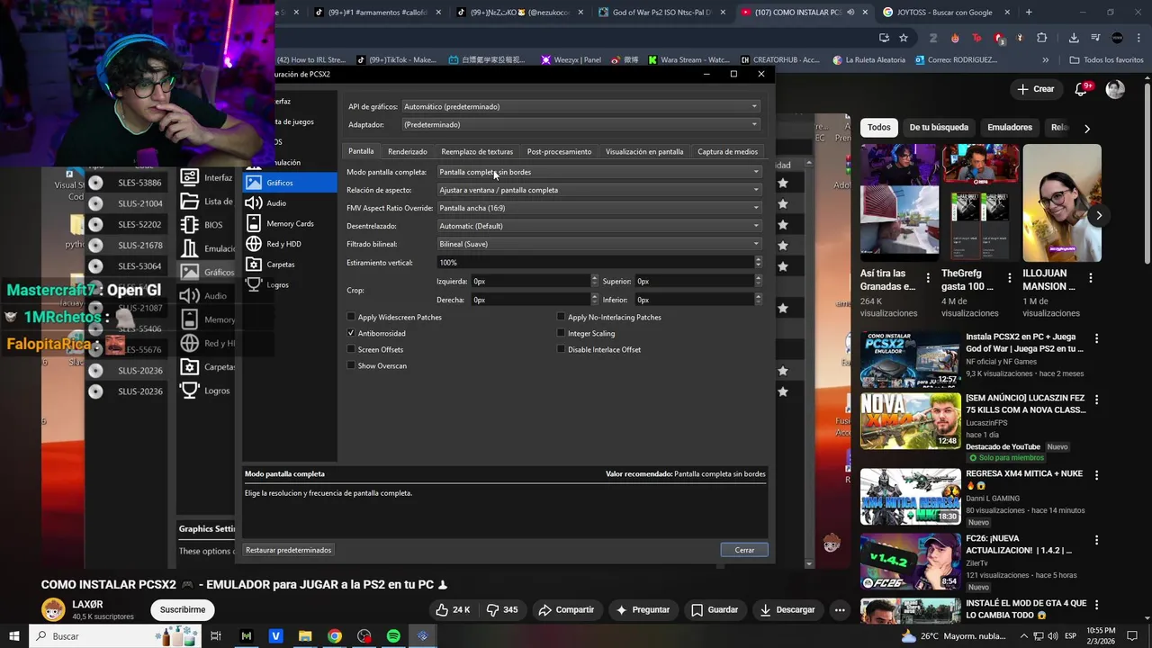Select Emuladores filter chip
The height and width of the screenshot is (648, 1152).
(1010, 127)
